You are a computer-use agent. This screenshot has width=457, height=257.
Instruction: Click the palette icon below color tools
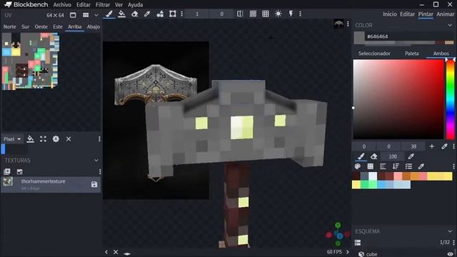(358, 166)
